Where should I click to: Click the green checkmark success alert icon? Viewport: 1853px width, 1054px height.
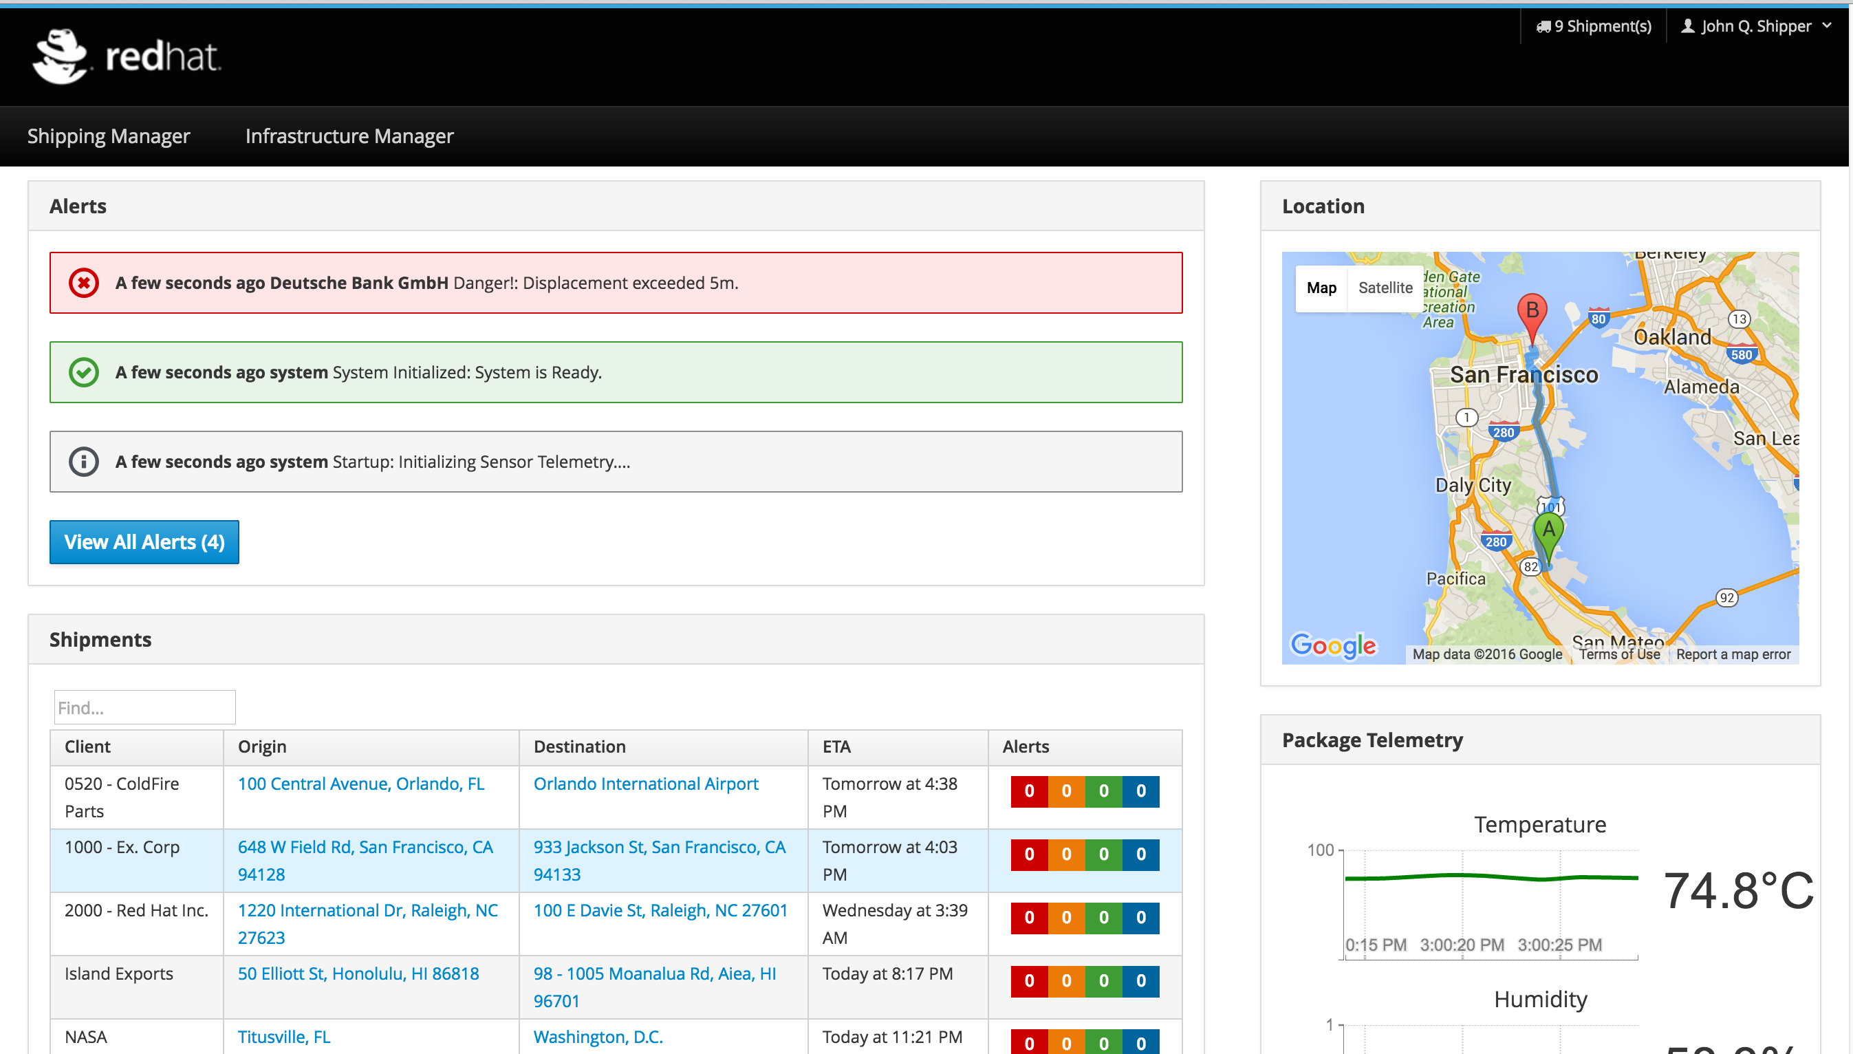(x=84, y=372)
